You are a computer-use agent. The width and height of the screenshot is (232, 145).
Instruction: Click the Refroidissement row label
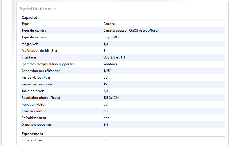[x=34, y=118]
